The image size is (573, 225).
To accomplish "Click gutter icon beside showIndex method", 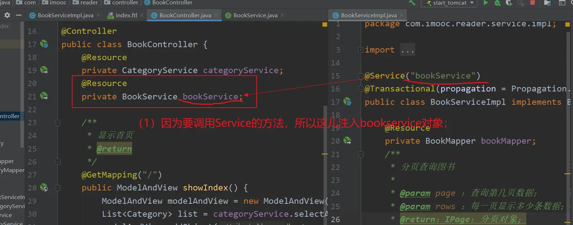I will [x=44, y=188].
